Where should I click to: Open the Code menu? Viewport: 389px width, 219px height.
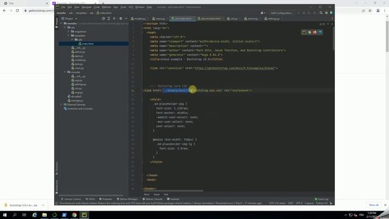(97, 7)
